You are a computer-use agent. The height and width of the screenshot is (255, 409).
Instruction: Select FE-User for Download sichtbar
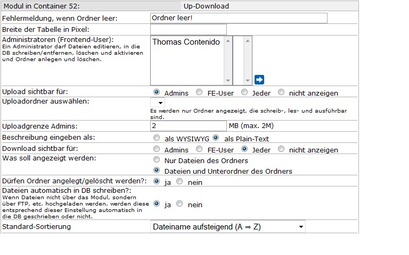pyautogui.click(x=199, y=149)
